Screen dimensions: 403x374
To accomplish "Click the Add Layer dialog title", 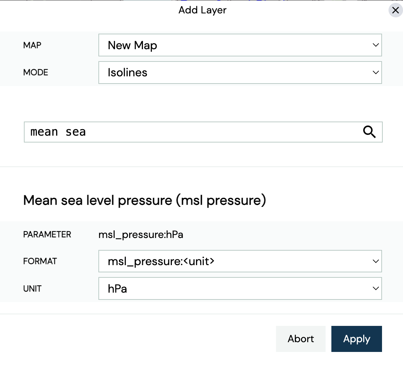I will click(x=203, y=10).
